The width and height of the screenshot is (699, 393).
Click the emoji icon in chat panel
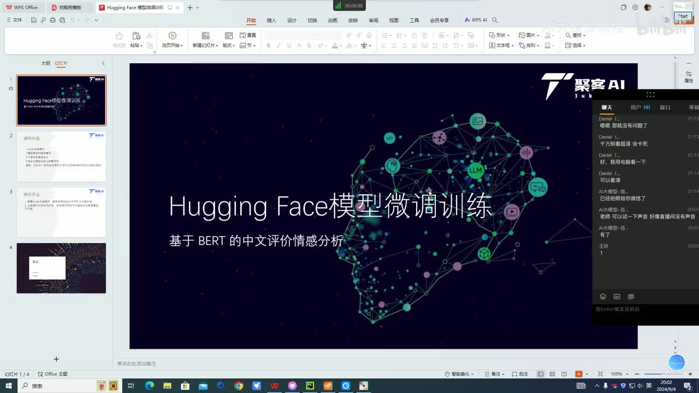pos(603,297)
